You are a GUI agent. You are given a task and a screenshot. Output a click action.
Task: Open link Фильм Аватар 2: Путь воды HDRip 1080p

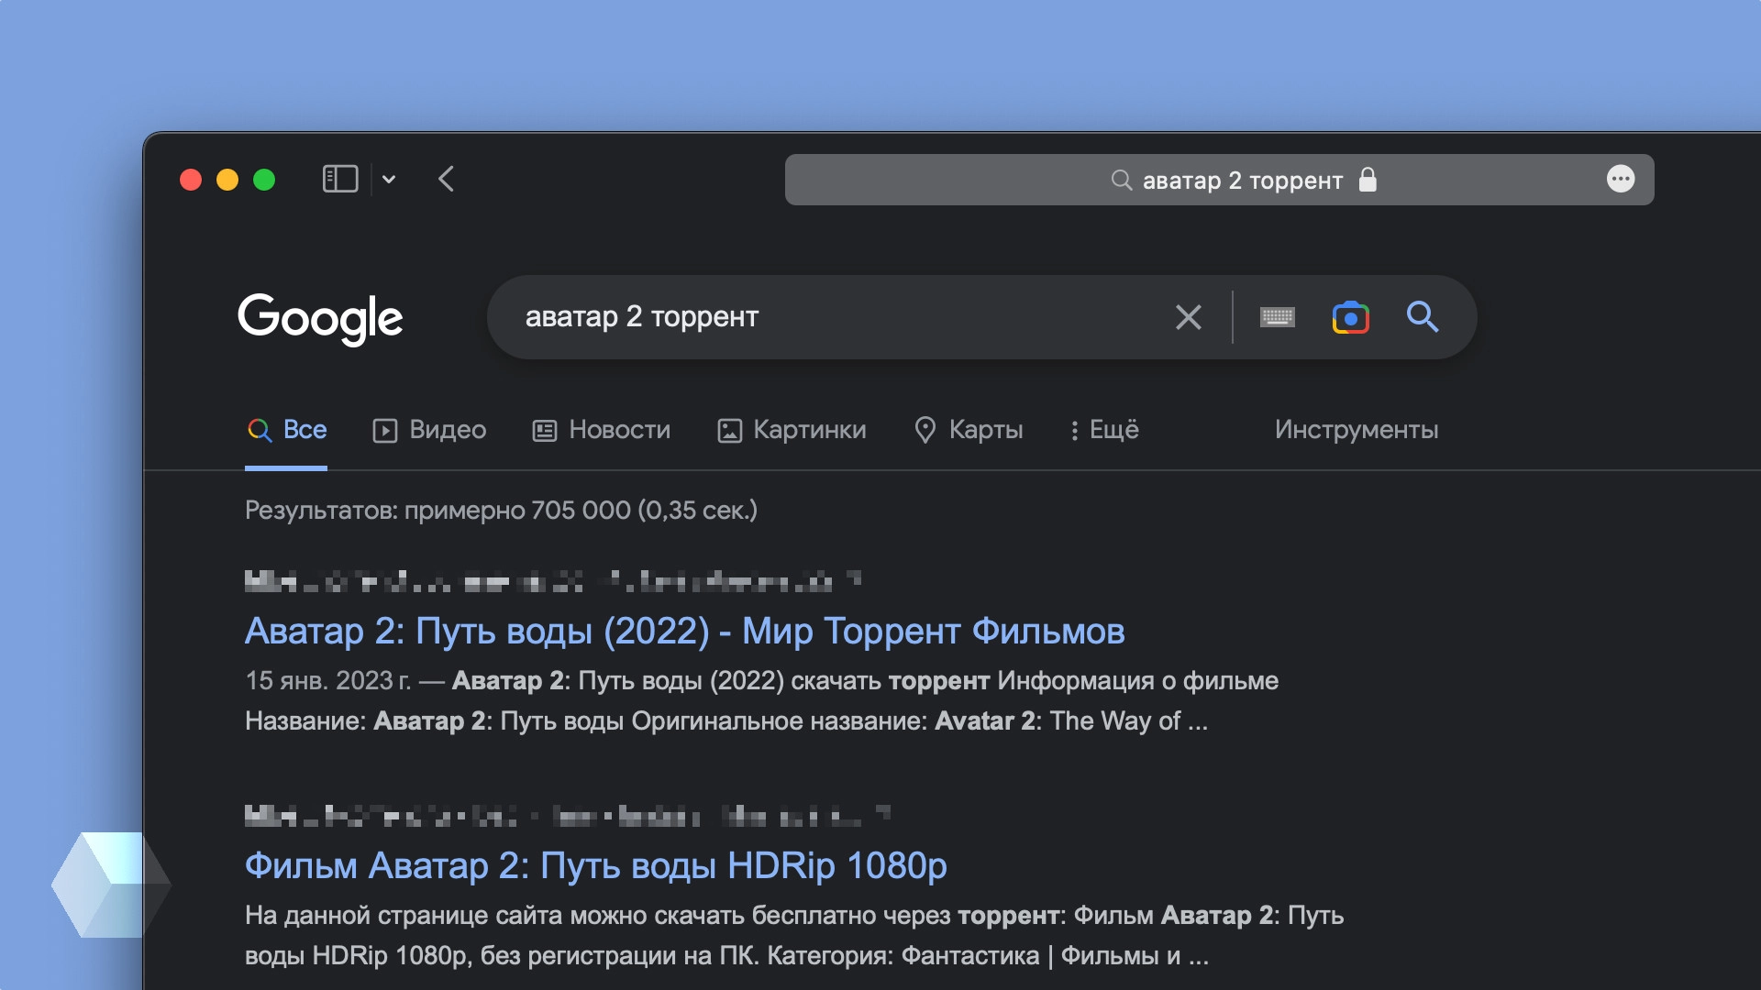595,865
